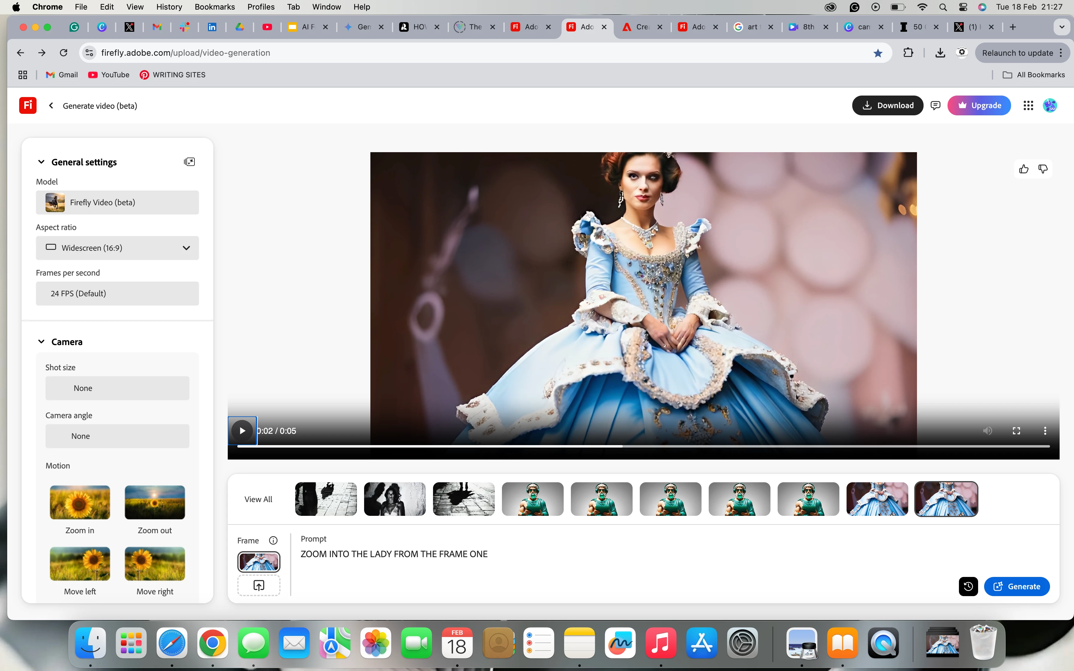Click the prompt history clock icon

click(968, 586)
